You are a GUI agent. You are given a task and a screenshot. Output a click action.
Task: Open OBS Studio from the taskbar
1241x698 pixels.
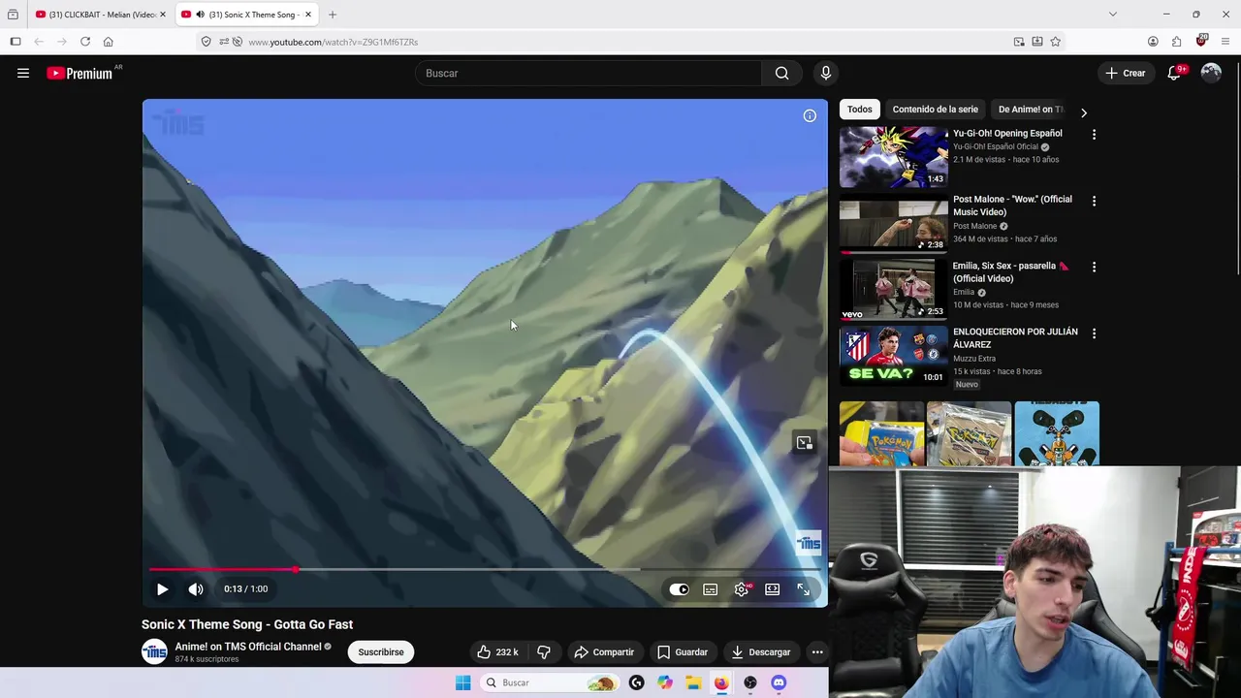(749, 682)
